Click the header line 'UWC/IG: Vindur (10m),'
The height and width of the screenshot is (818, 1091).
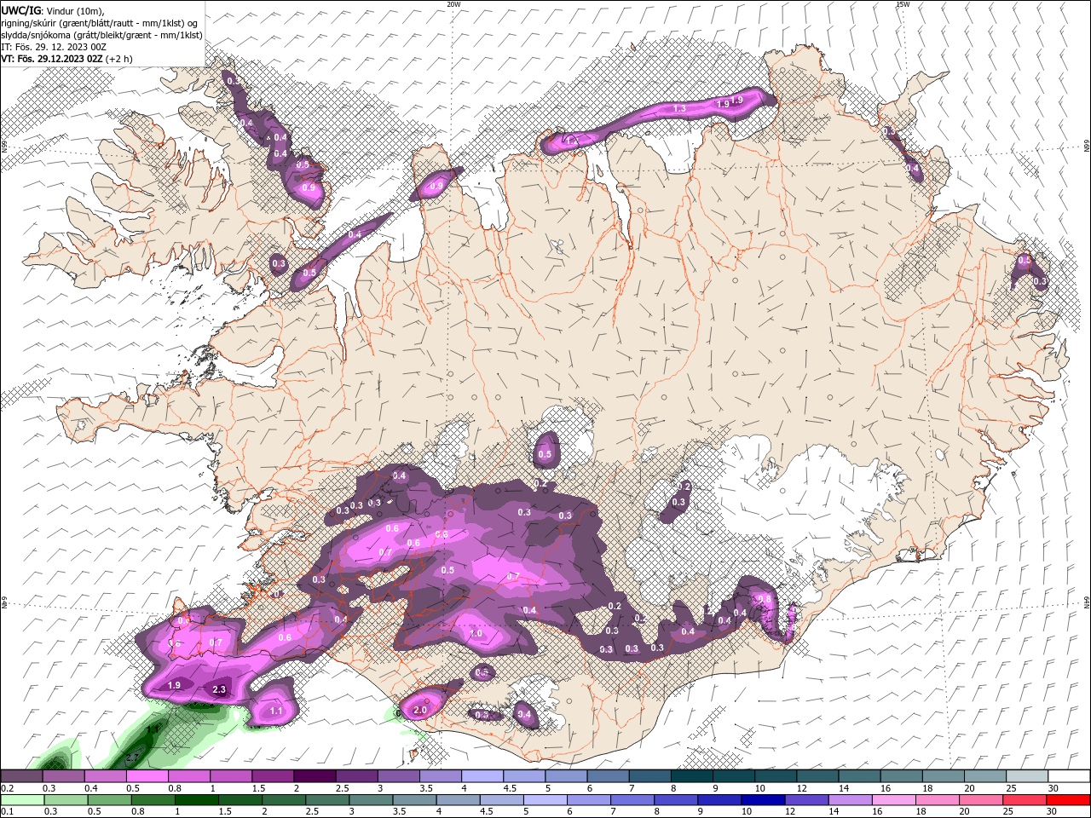point(52,10)
